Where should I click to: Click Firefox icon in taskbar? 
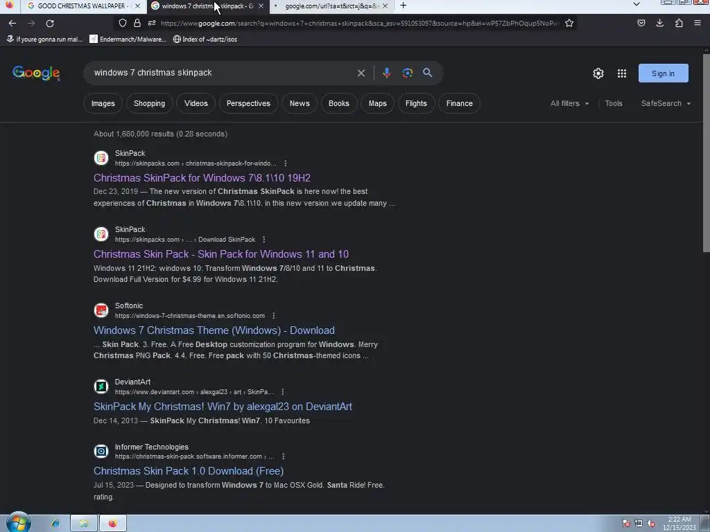click(x=113, y=524)
